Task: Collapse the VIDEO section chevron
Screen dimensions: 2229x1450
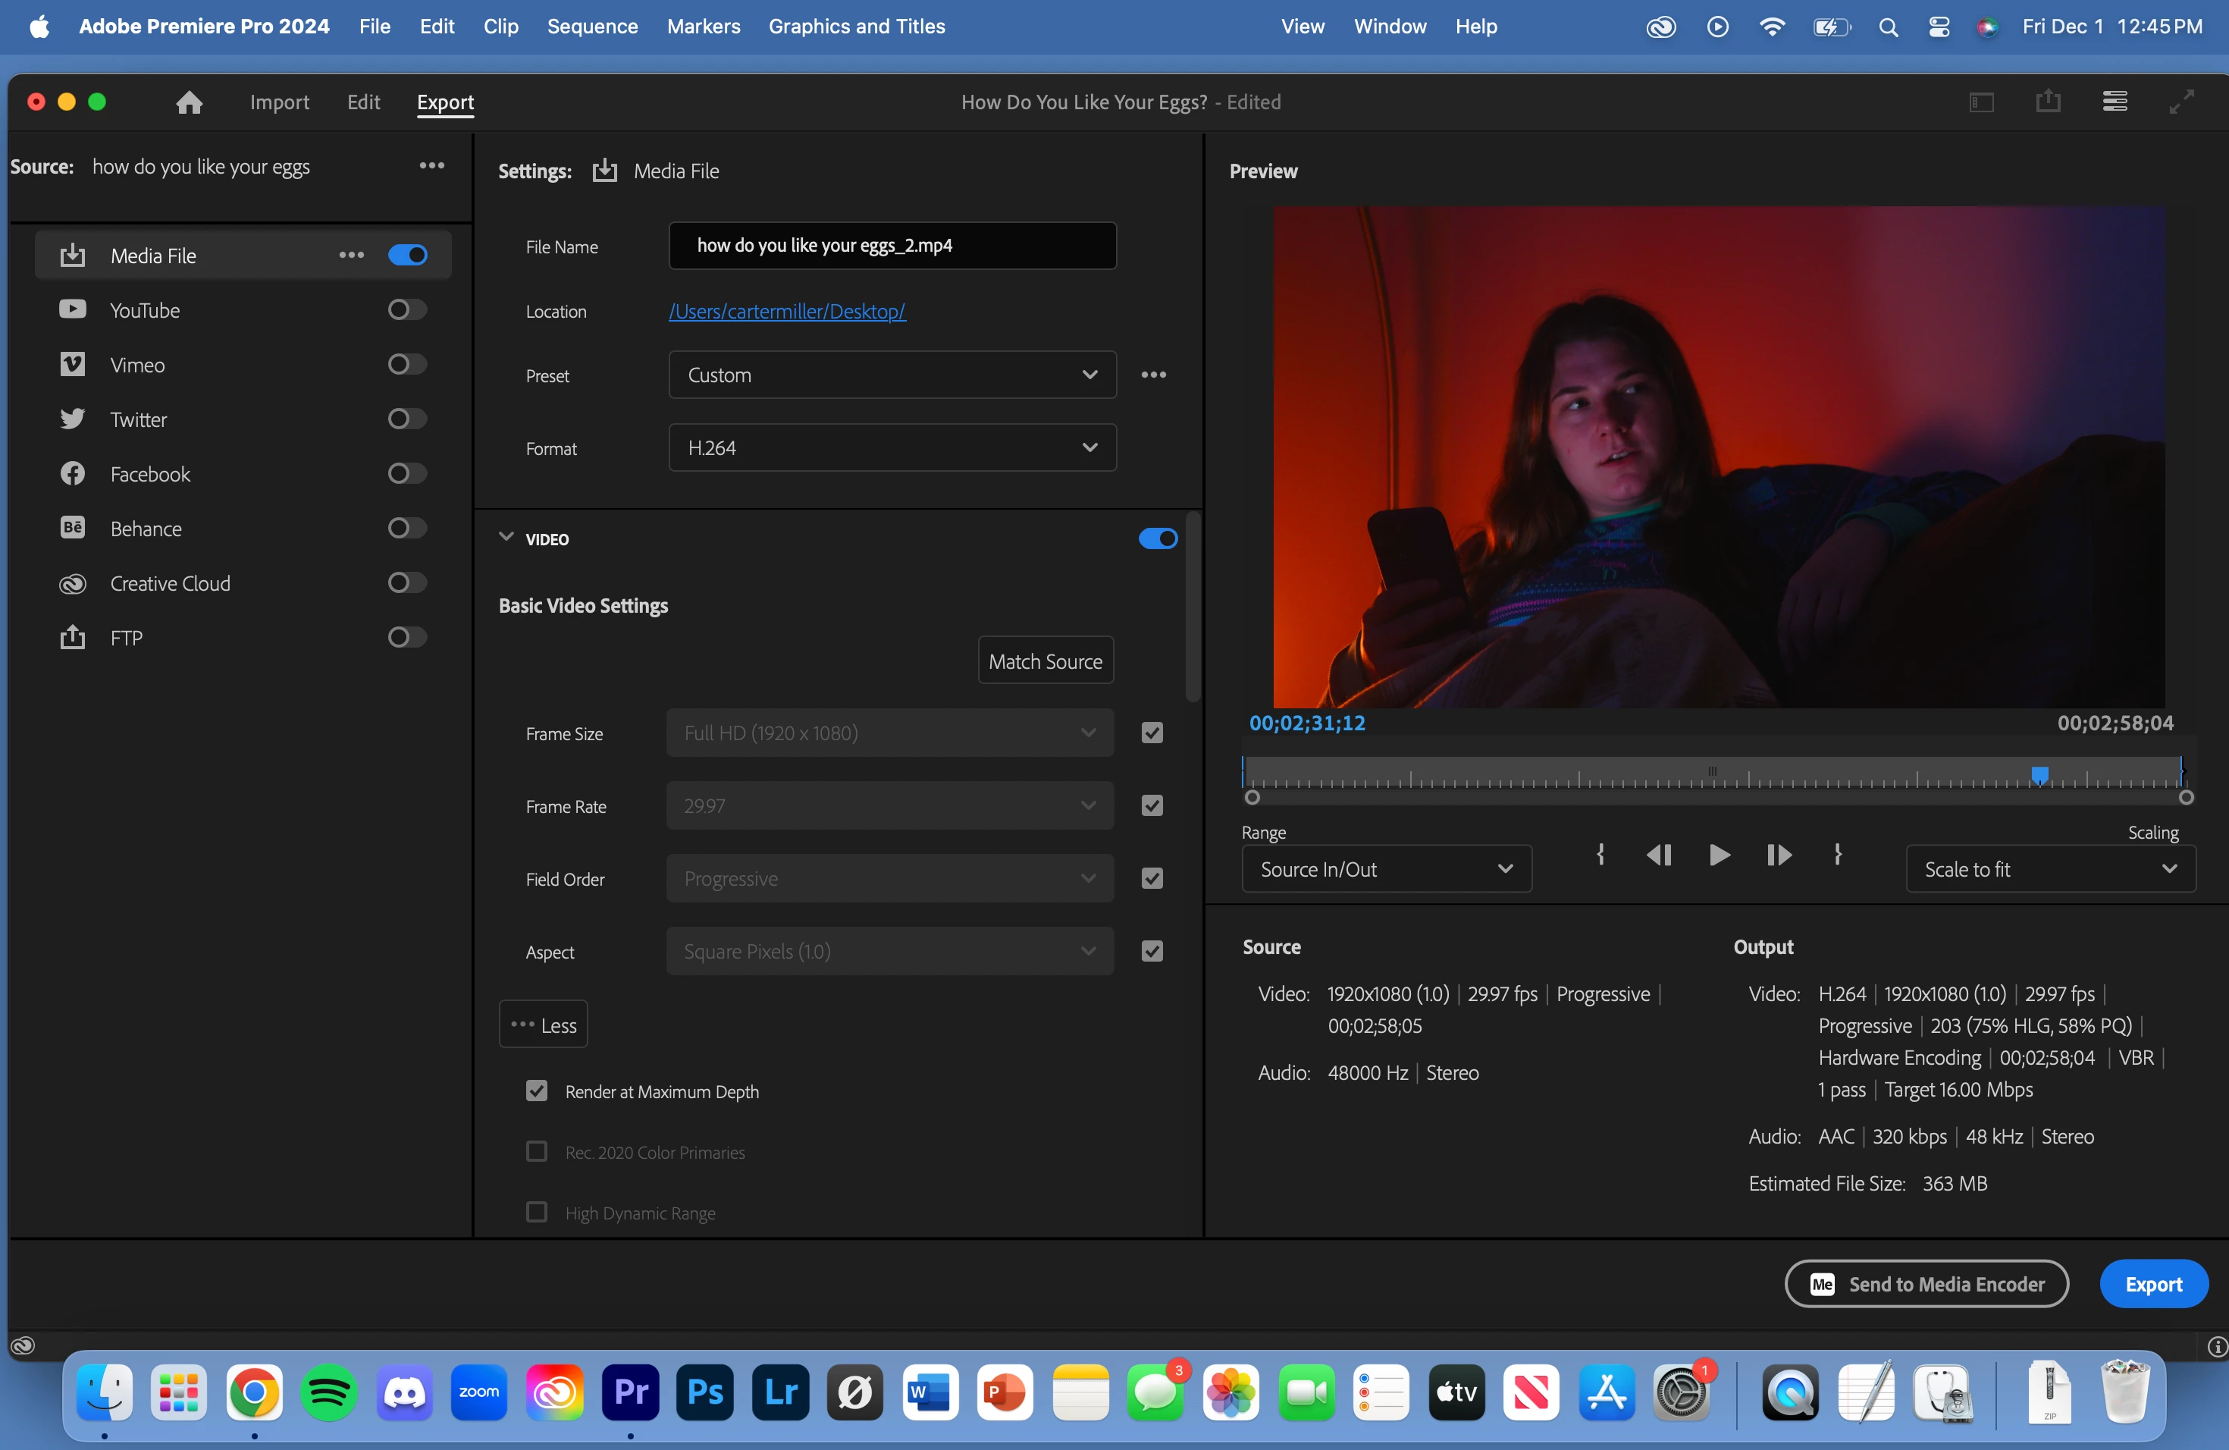Action: (506, 538)
